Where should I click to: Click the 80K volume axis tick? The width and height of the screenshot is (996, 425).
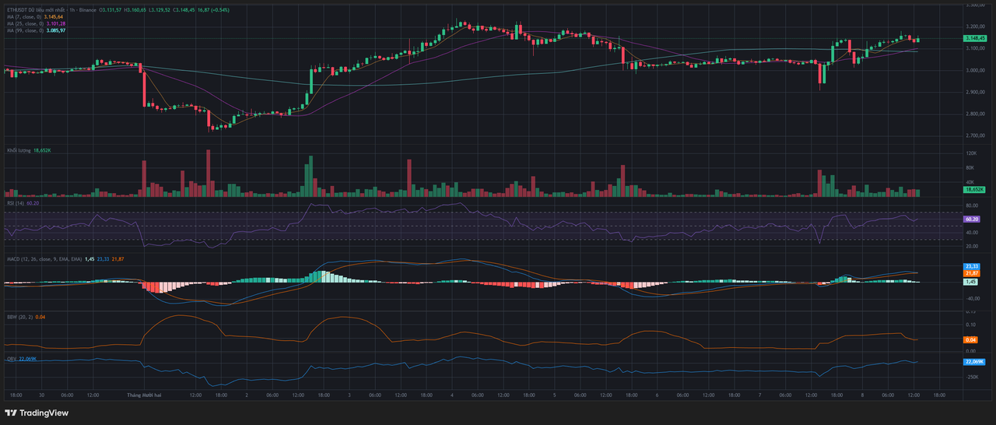[x=970, y=167]
